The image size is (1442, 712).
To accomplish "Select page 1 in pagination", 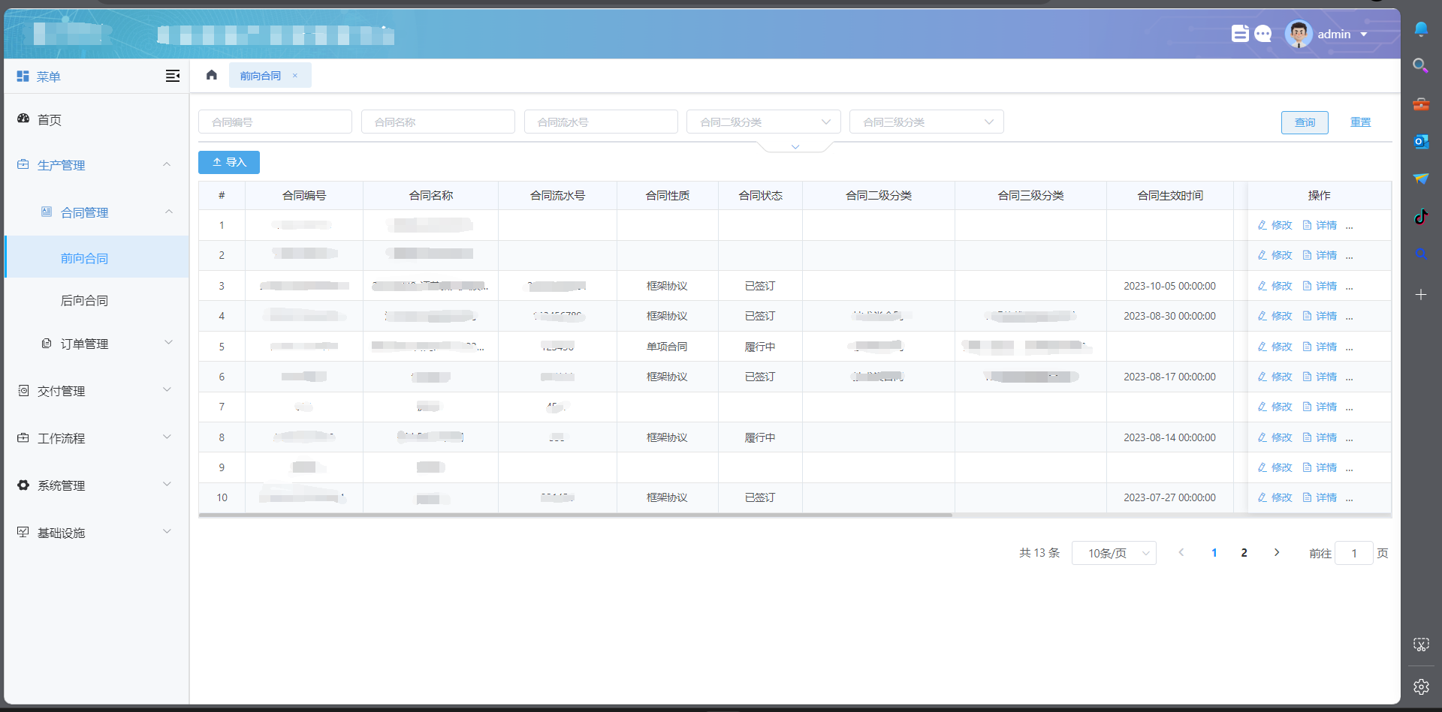I will click(1214, 553).
